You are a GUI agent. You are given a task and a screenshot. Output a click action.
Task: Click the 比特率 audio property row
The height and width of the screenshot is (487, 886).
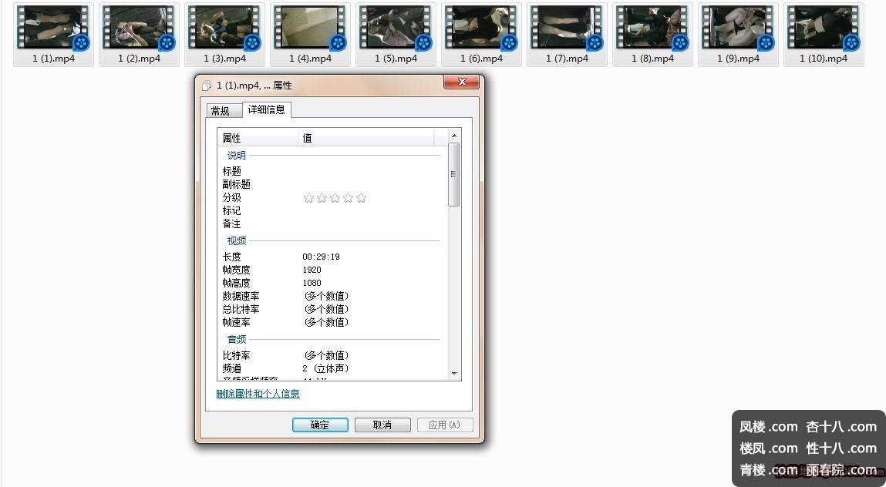click(332, 355)
